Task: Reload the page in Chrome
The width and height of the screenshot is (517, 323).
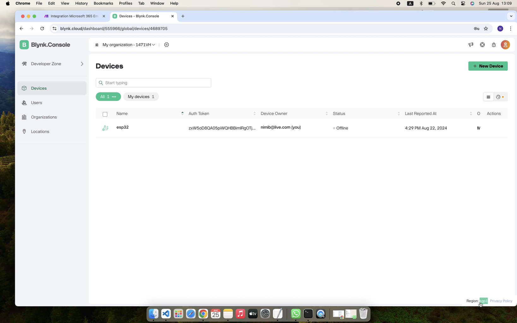Action: click(x=42, y=29)
